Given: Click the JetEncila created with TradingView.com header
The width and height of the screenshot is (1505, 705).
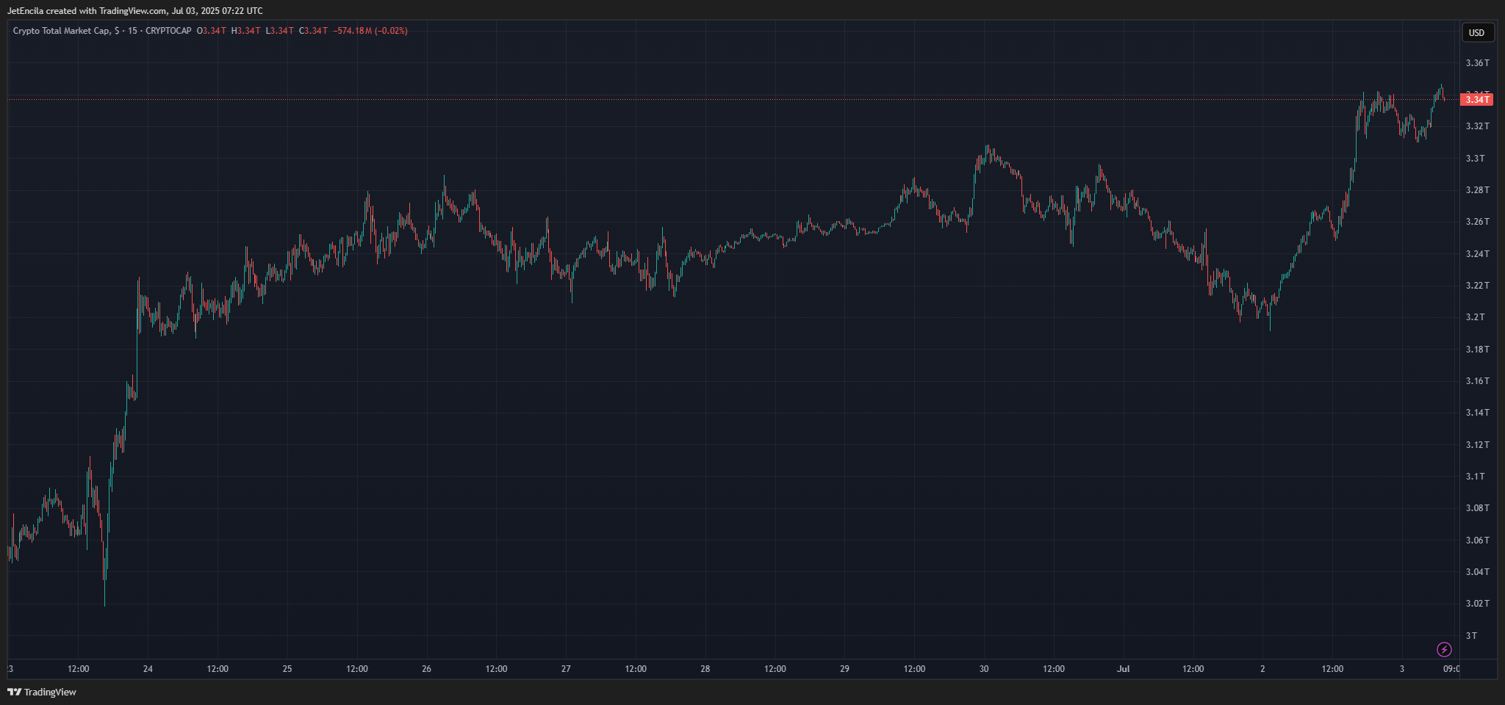Looking at the screenshot, I should [x=134, y=11].
